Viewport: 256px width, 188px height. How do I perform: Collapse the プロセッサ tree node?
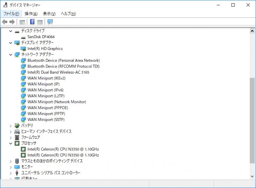click(x=11, y=143)
